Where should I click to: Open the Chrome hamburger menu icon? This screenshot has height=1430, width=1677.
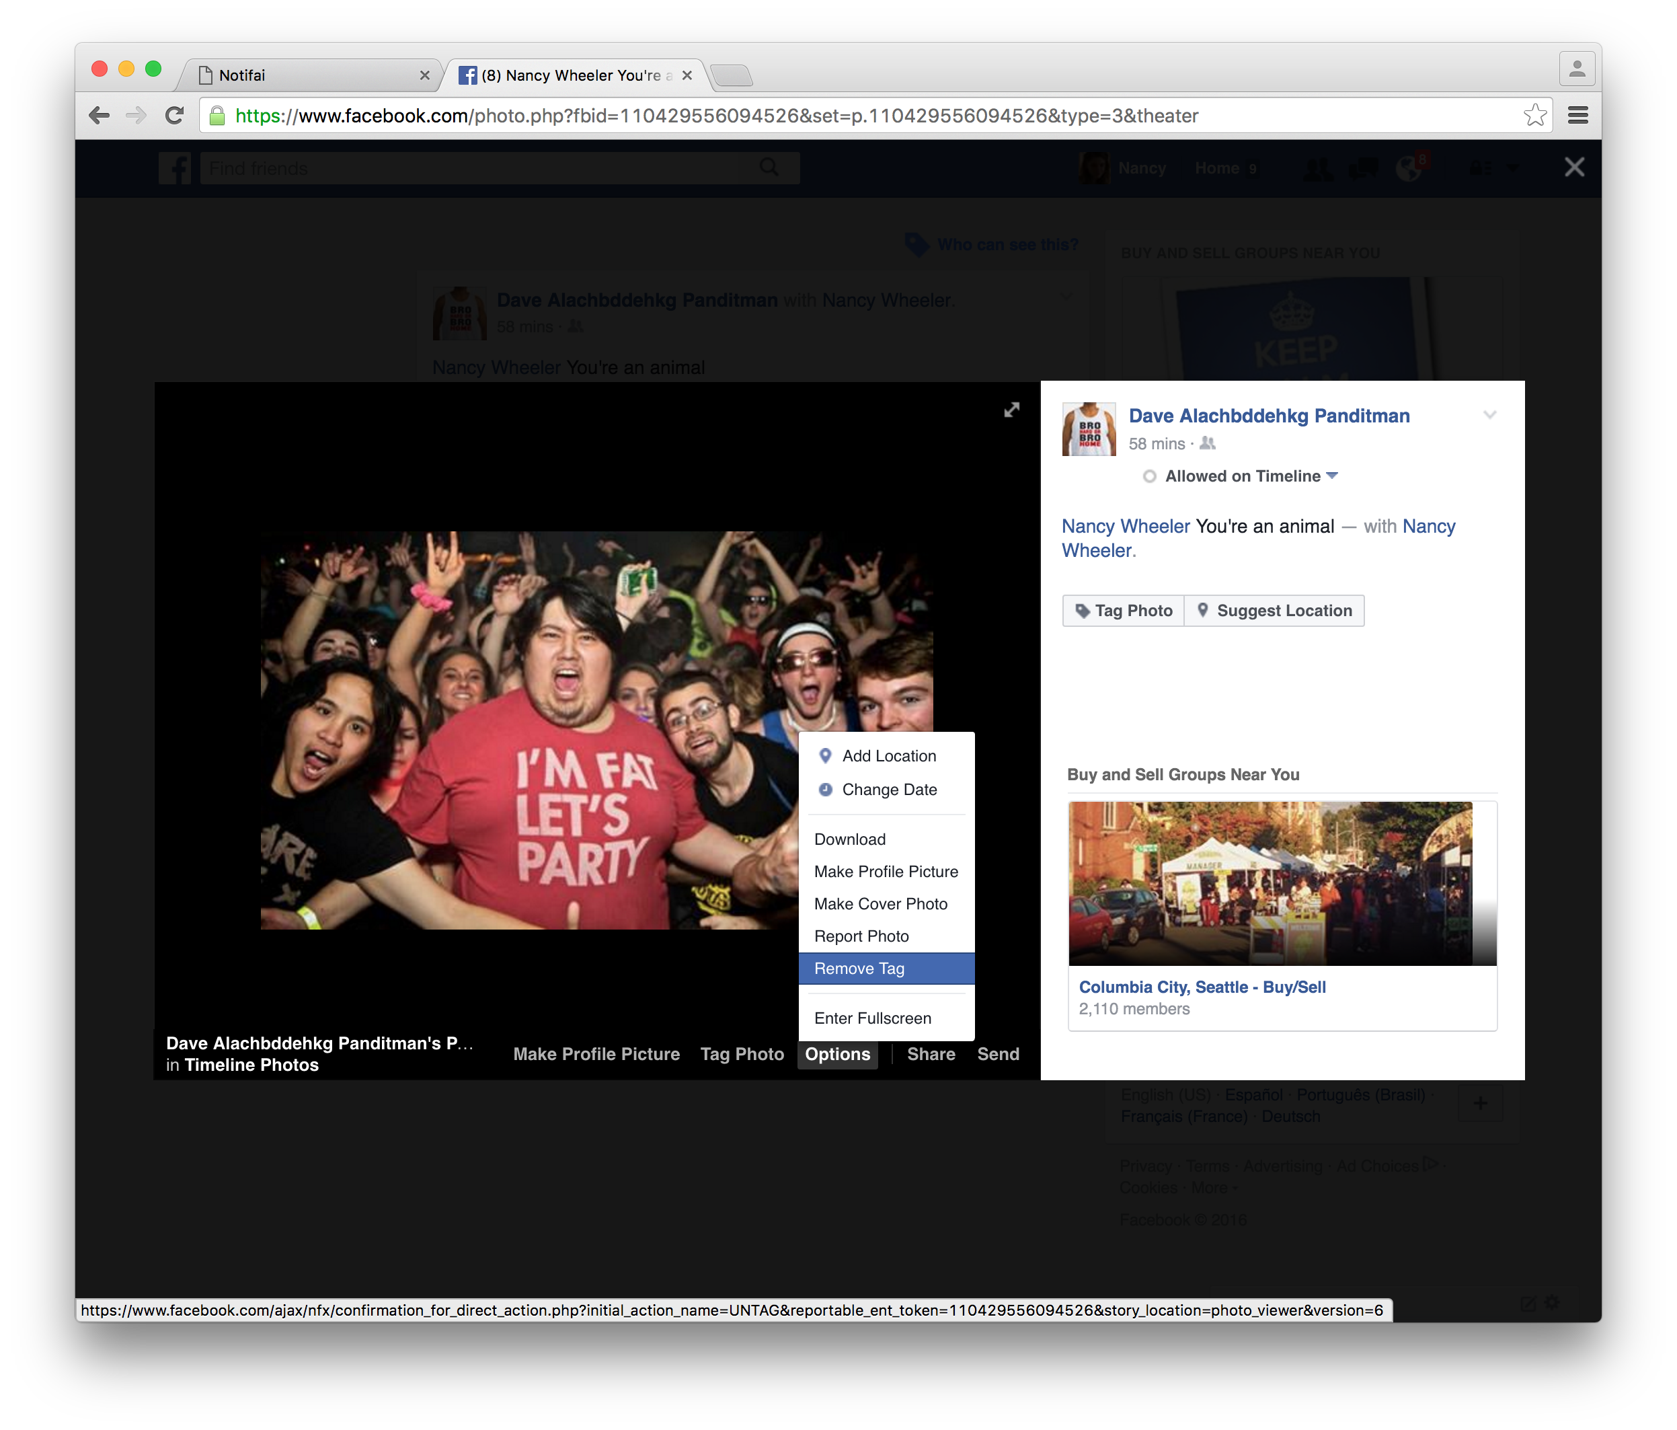1577,116
